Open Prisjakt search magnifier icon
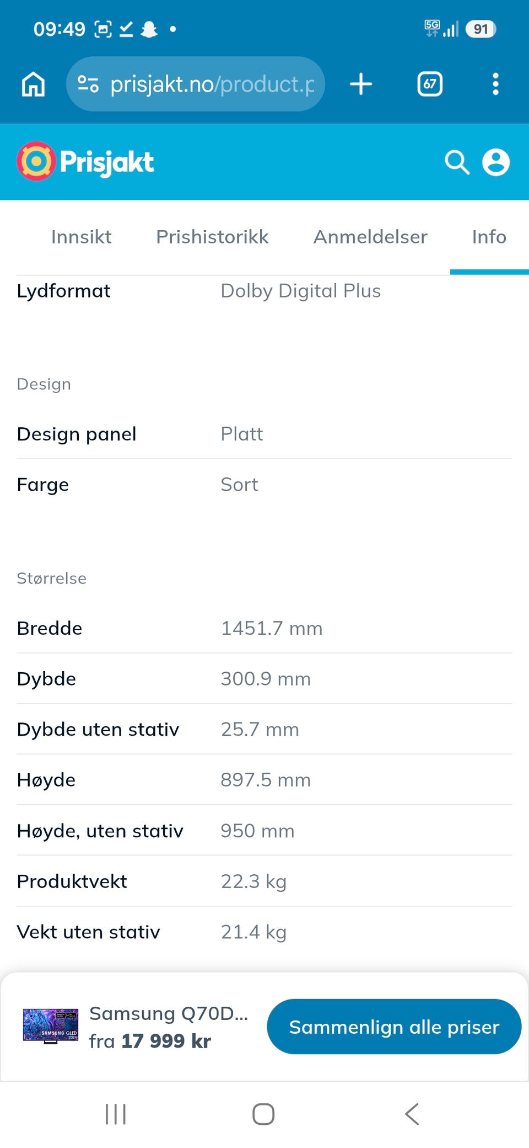 pyautogui.click(x=457, y=162)
